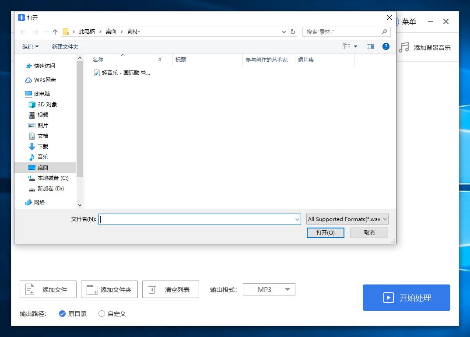Open the 菜单 menu in the title bar

[x=409, y=21]
